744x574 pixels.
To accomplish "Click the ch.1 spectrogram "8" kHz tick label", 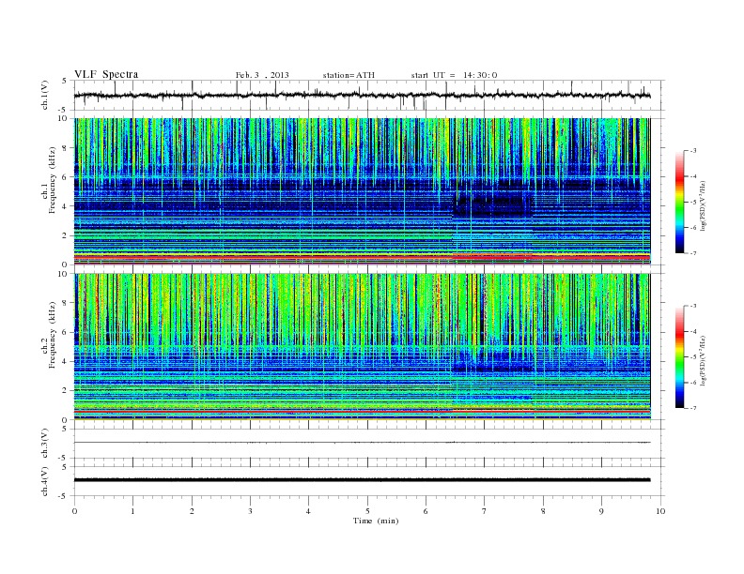I will [x=65, y=148].
